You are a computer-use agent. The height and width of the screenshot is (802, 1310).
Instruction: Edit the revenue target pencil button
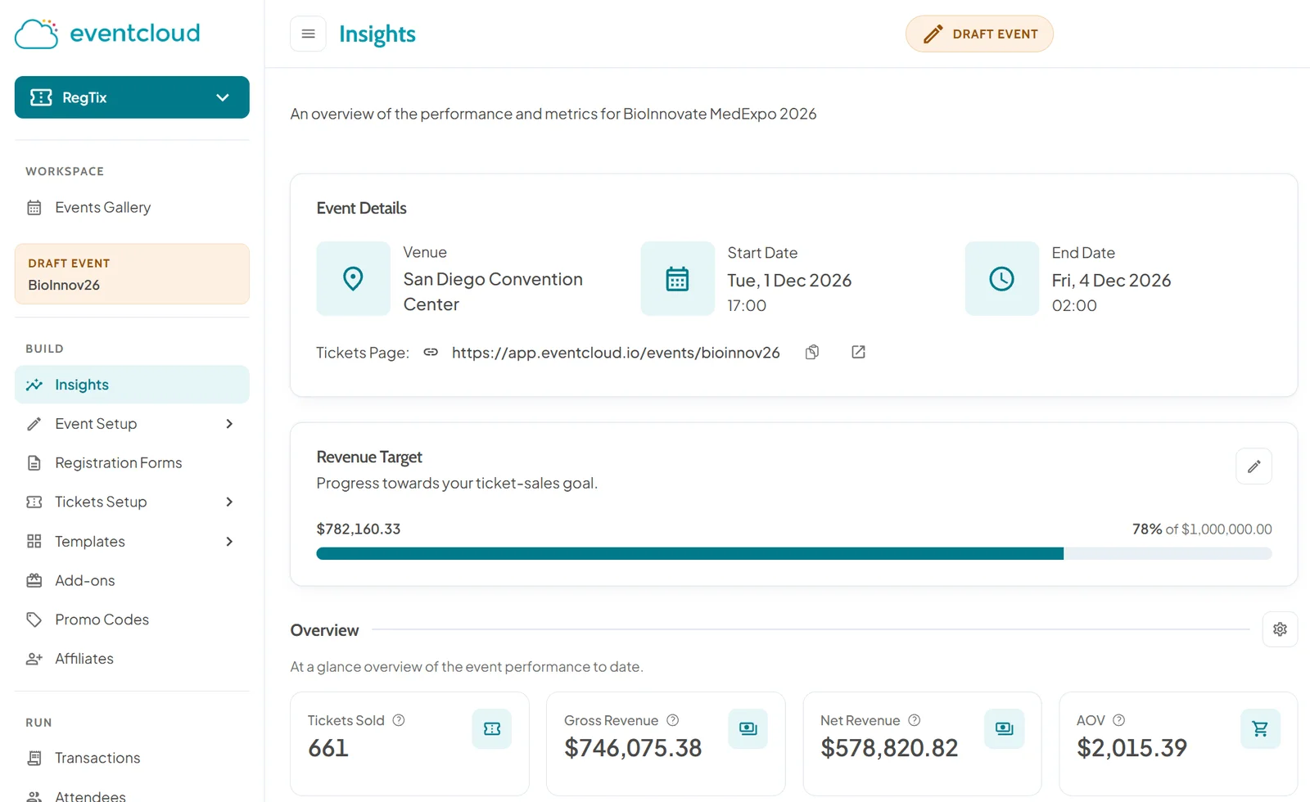pyautogui.click(x=1254, y=466)
